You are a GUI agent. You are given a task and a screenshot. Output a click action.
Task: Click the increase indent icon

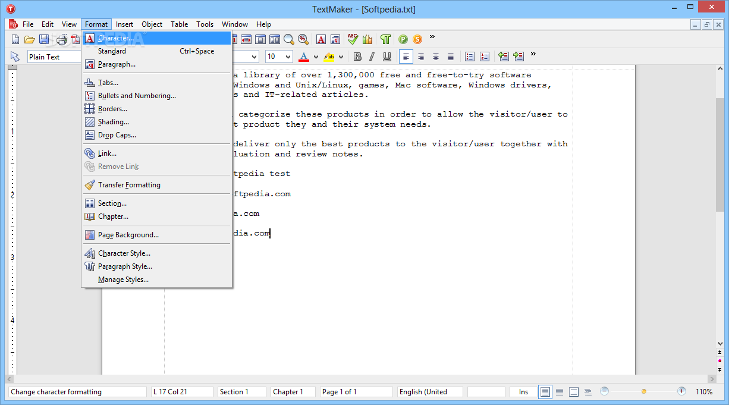click(x=519, y=56)
